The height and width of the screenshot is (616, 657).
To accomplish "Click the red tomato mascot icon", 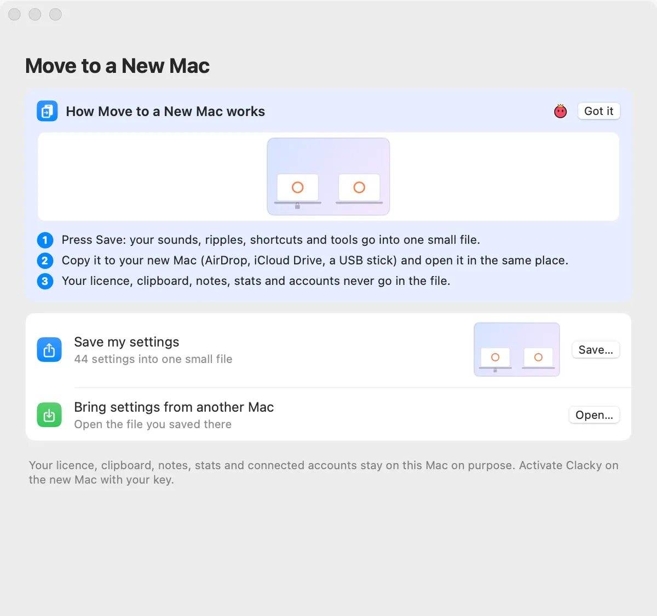I will point(560,111).
